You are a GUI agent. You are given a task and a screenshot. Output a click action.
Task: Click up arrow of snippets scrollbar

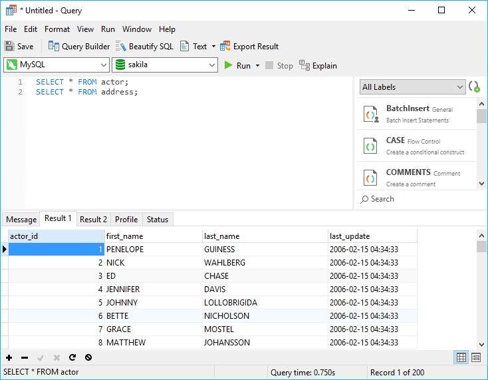point(481,104)
